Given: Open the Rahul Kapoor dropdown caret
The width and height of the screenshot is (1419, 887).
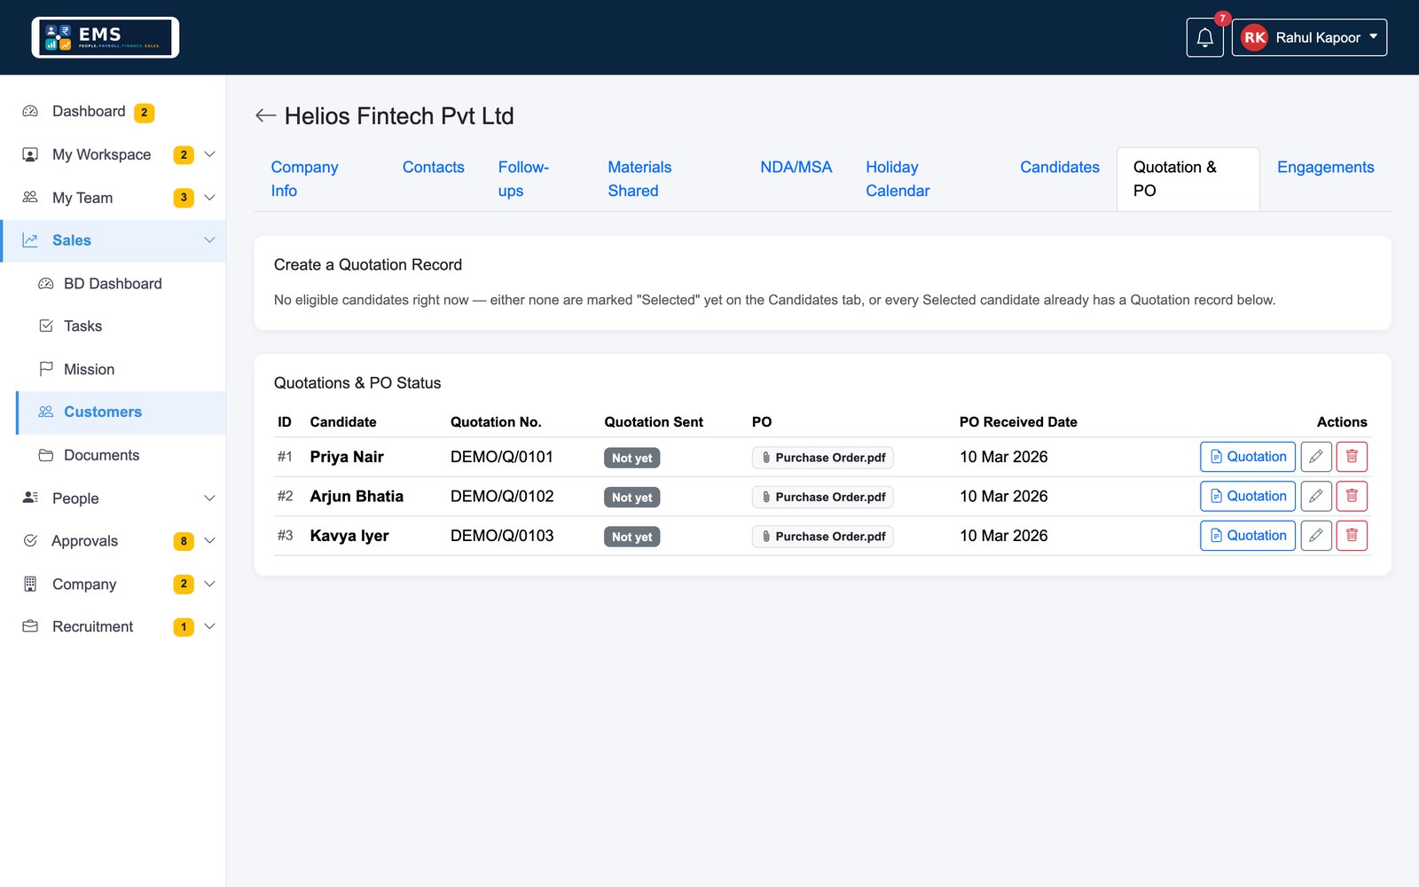Looking at the screenshot, I should tap(1374, 37).
